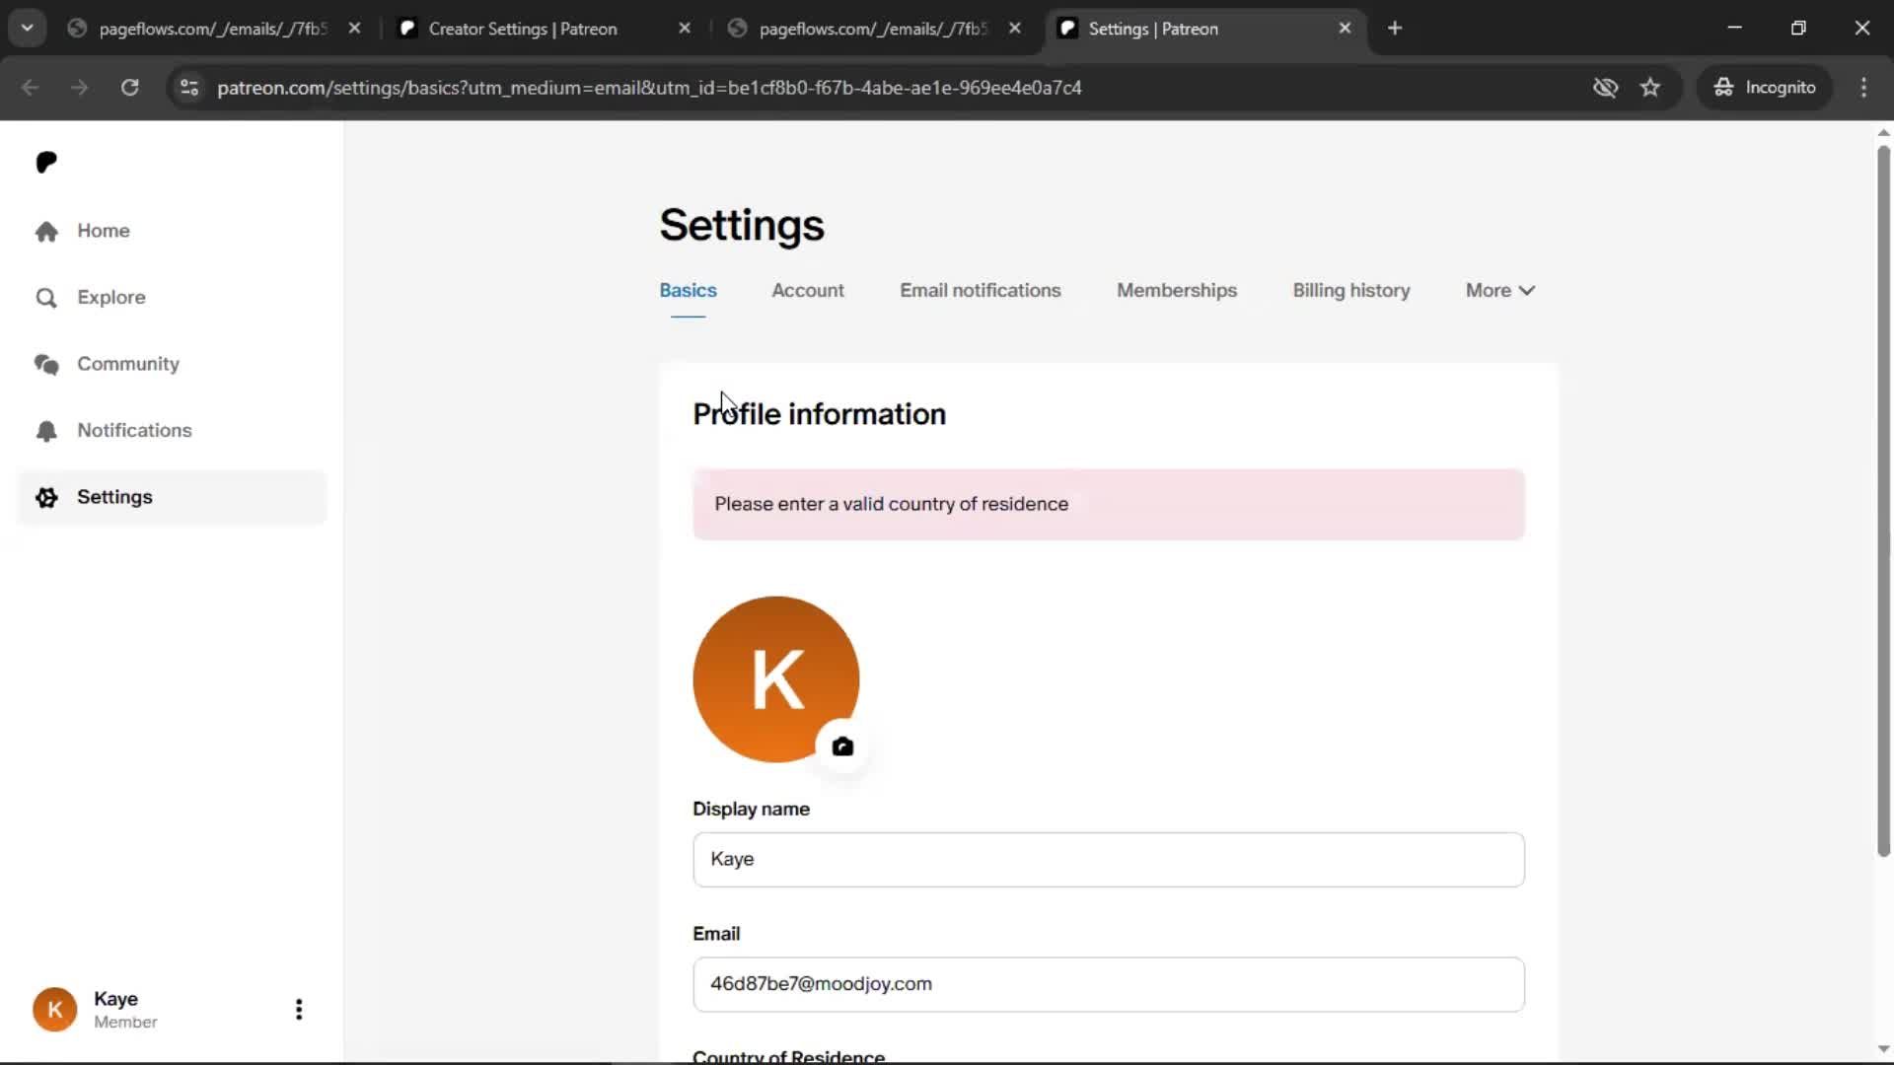The height and width of the screenshot is (1065, 1894).
Task: Close the Creator Settings | Patreon tab
Action: pyautogui.click(x=685, y=29)
